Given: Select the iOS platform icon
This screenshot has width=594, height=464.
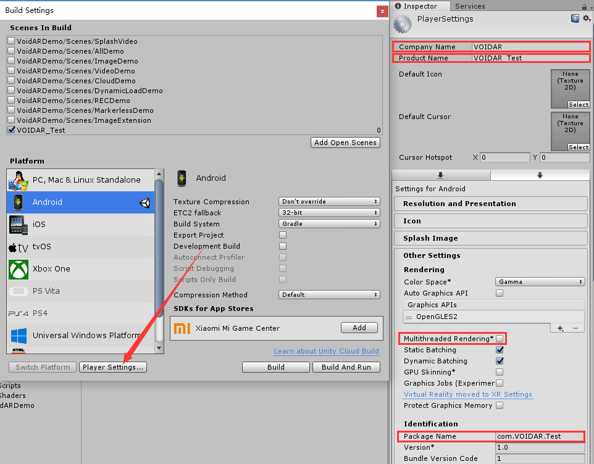Looking at the screenshot, I should coord(19,225).
